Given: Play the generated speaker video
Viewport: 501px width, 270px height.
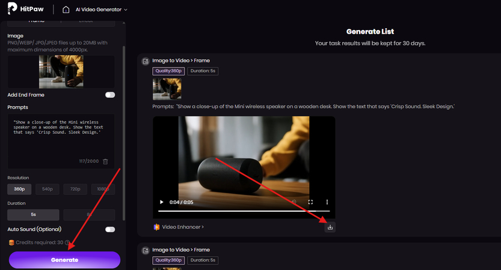Looking at the screenshot, I should [x=161, y=202].
